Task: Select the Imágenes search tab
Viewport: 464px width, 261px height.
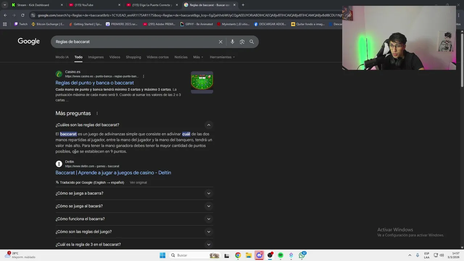Action: coord(96,57)
